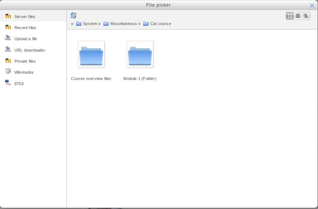Open the Wikimedia repository

pos(33,72)
